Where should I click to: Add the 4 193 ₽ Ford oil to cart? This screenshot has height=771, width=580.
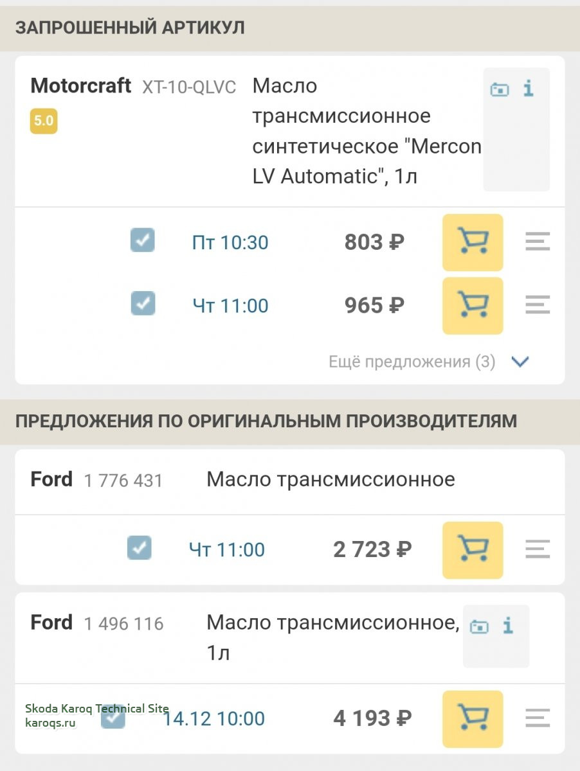[x=473, y=718]
